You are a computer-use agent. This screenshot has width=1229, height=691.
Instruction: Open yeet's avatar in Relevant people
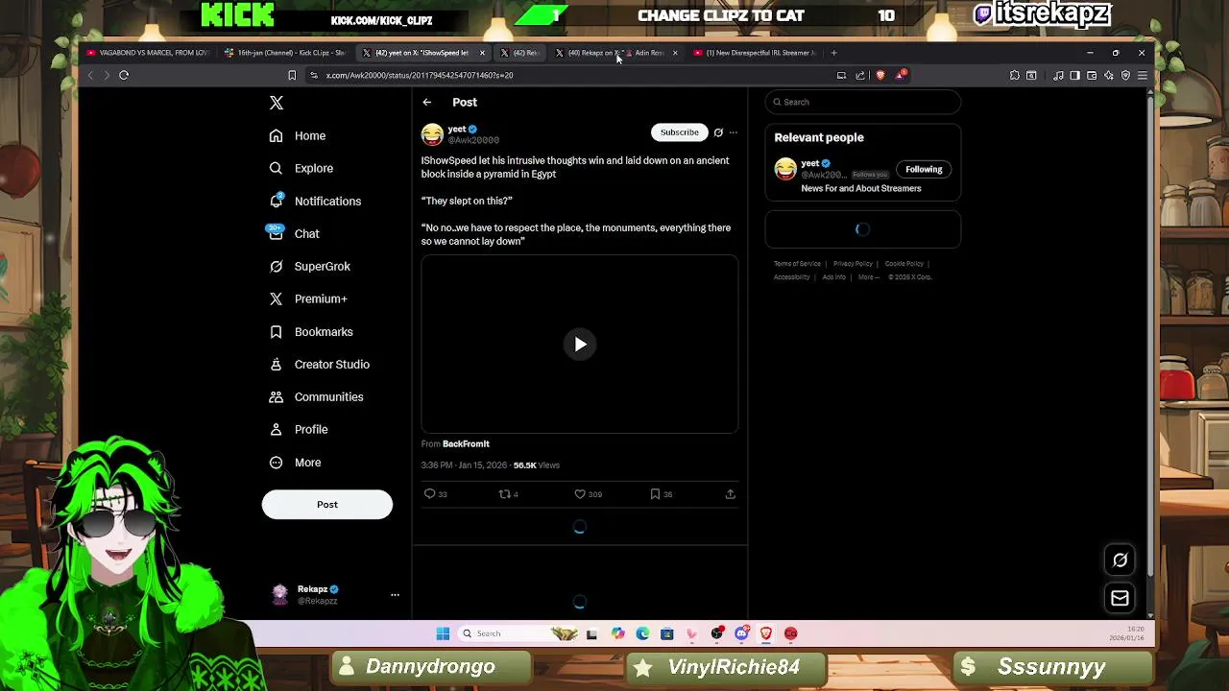(785, 169)
